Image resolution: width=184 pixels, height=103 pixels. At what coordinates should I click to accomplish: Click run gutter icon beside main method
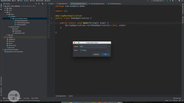[52, 23]
